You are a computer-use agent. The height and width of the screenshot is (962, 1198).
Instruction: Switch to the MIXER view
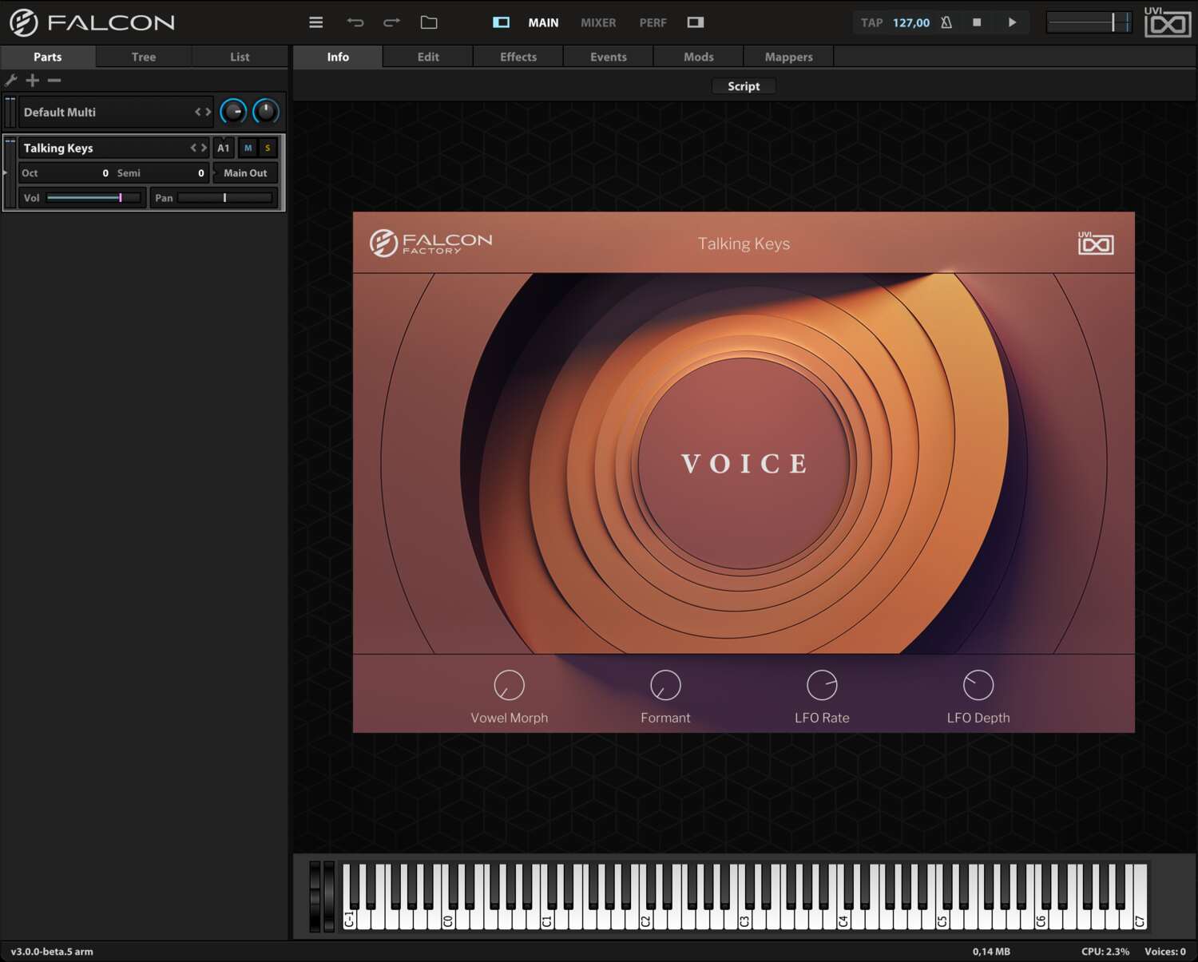point(598,22)
